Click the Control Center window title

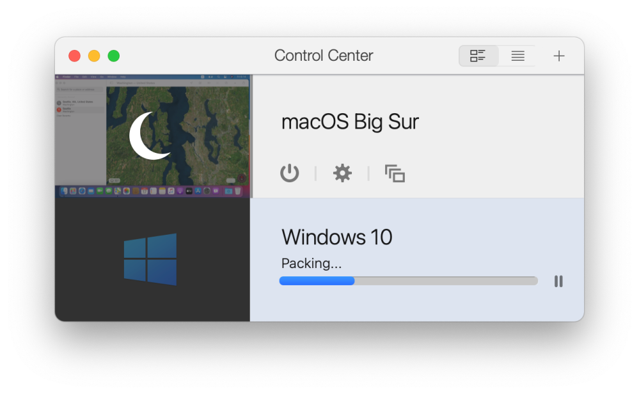tap(324, 56)
